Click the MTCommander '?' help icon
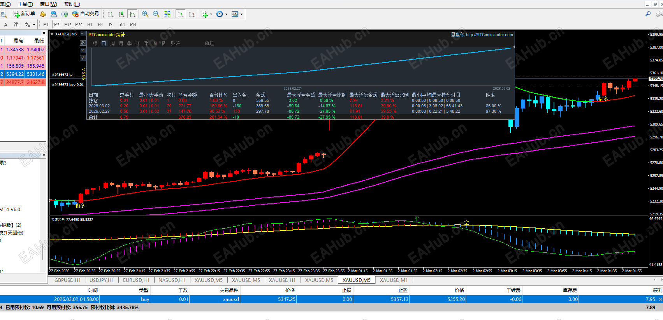Viewport: 663px width, 320px height. coord(83,51)
